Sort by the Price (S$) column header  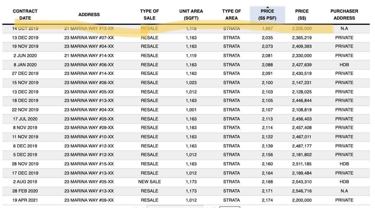302,15
